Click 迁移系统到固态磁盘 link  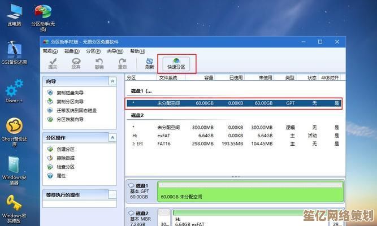[76, 110]
